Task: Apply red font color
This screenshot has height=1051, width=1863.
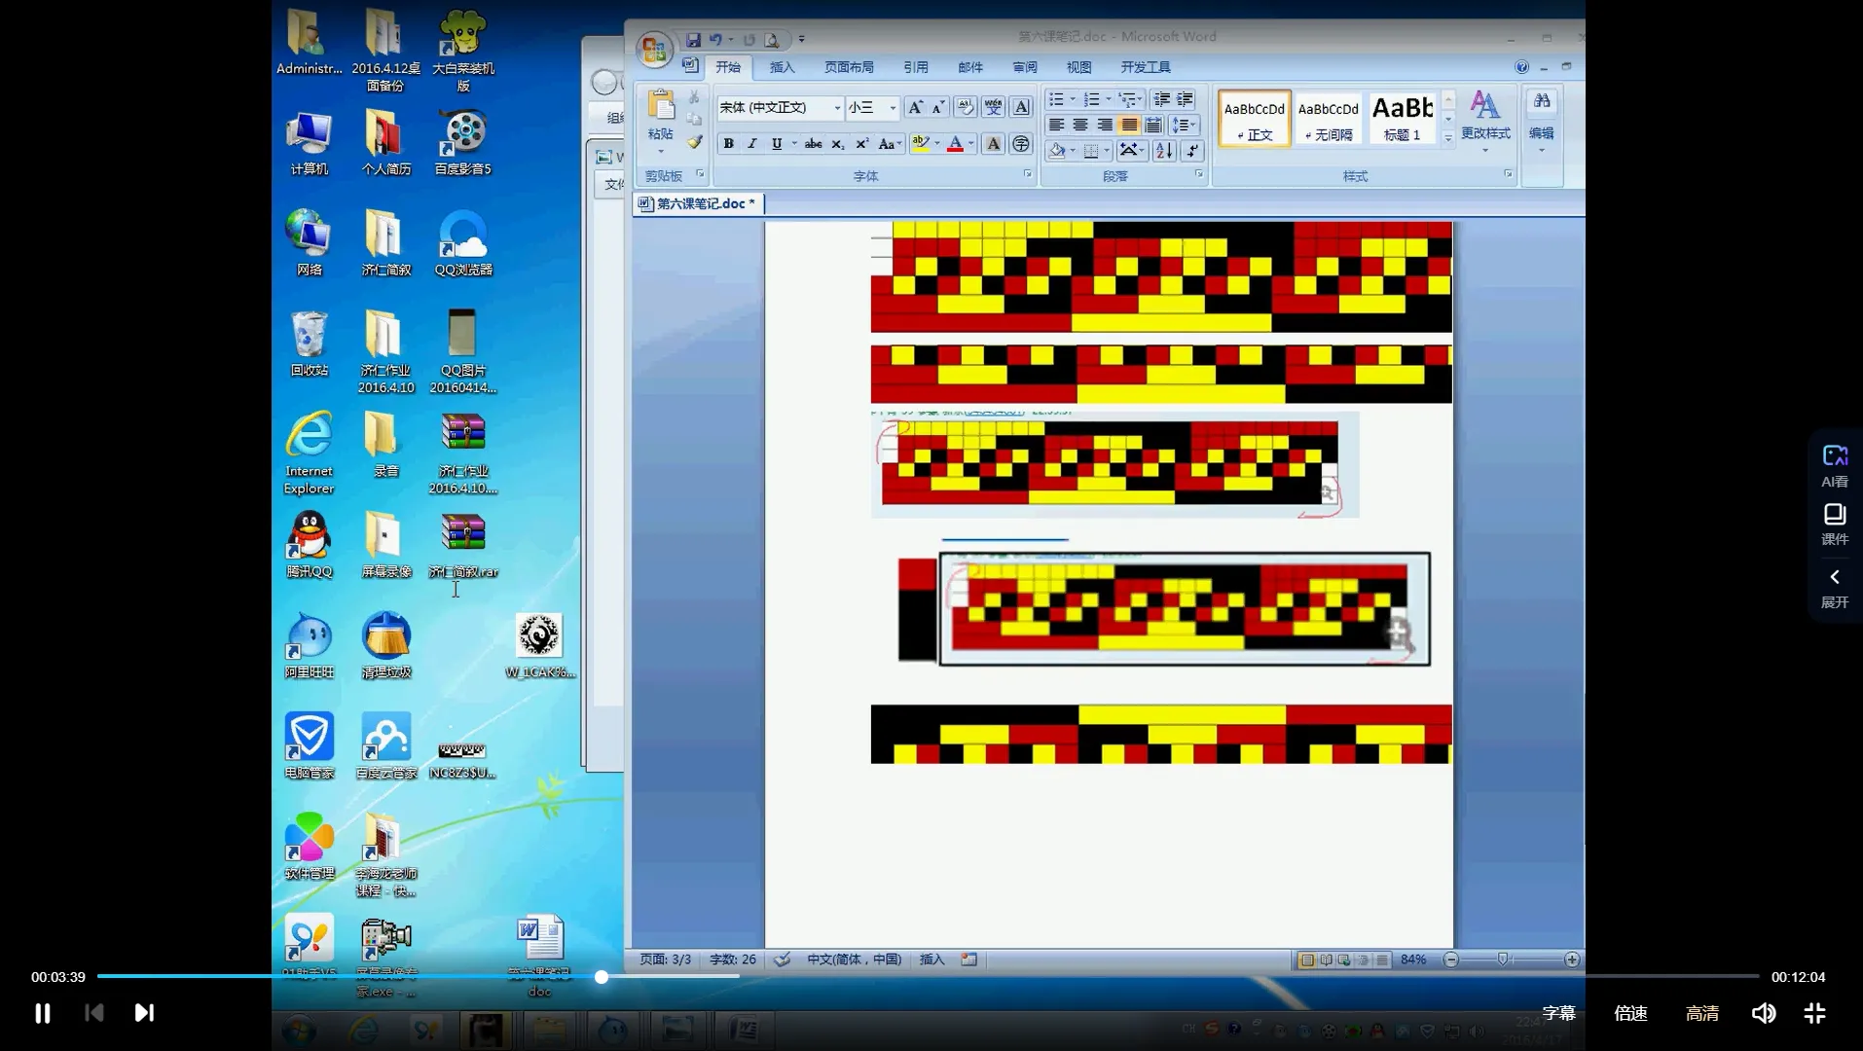Action: pos(956,144)
